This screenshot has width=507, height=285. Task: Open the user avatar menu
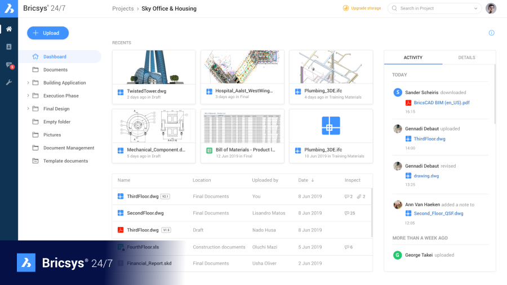(491, 8)
